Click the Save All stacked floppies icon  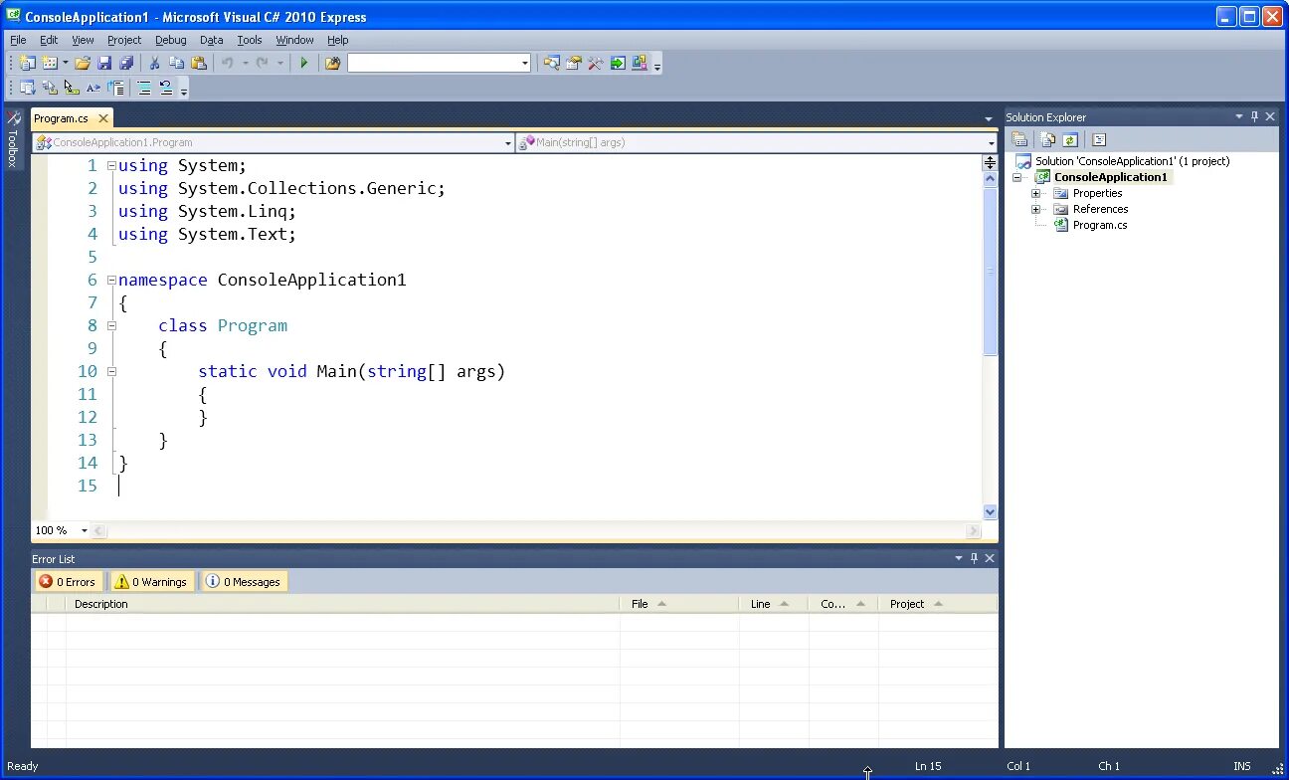126,63
